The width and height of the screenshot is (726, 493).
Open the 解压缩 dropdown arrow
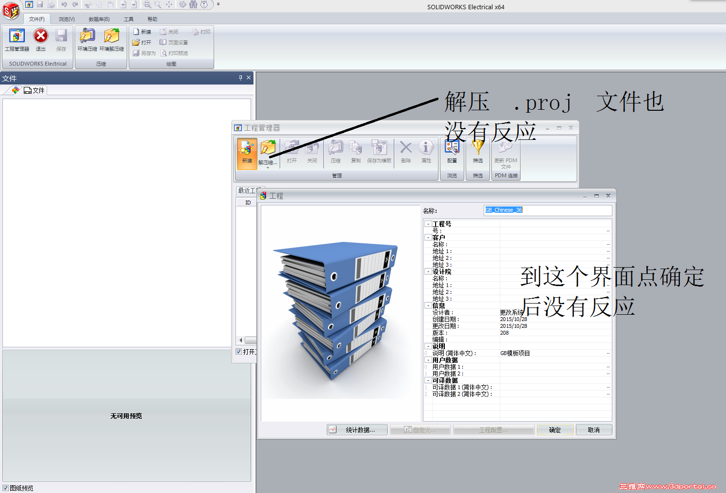268,168
